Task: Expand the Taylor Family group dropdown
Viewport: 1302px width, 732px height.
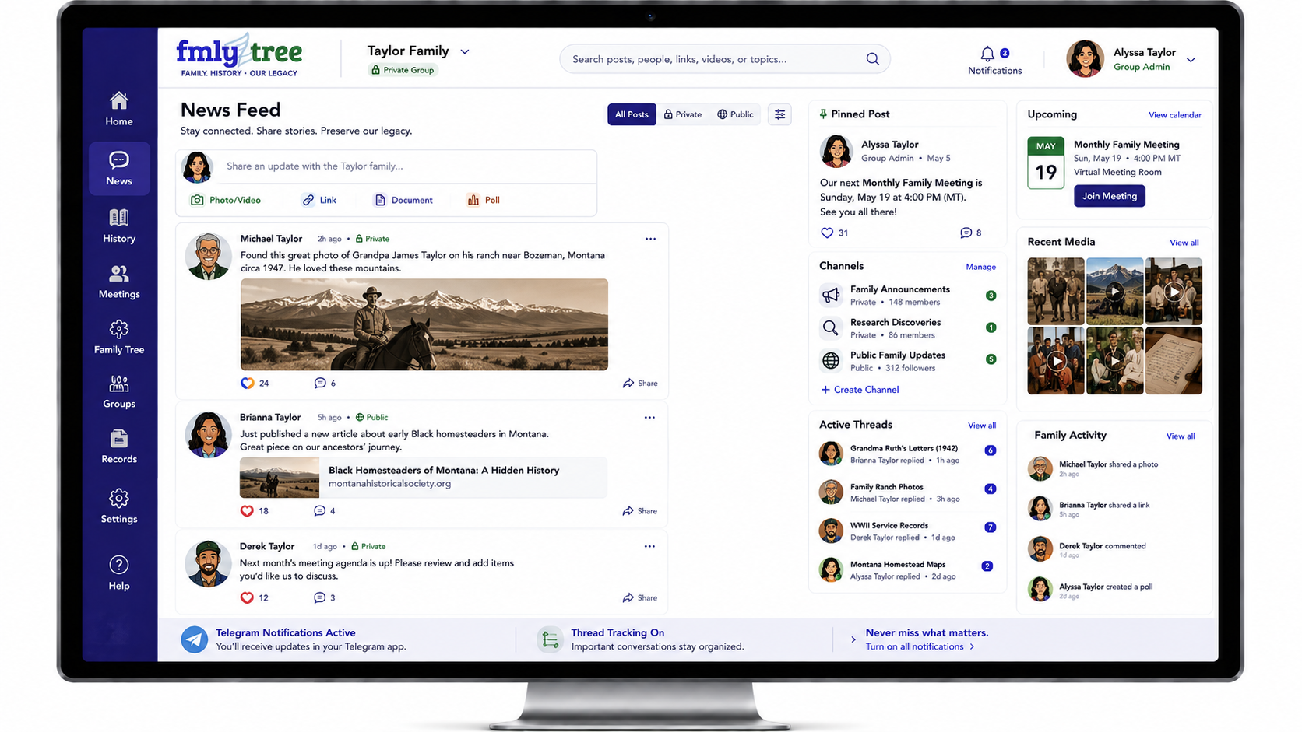Action: tap(465, 51)
